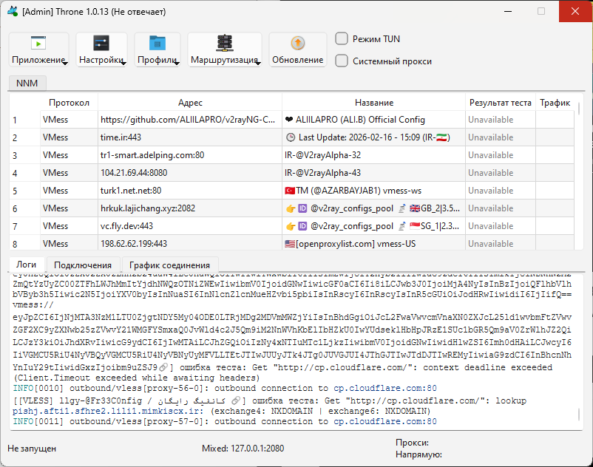Open Настройки settings icon
This screenshot has height=467, width=593.
[x=101, y=43]
